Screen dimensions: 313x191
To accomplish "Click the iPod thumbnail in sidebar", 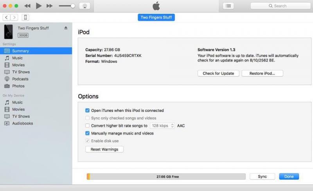I will pyautogui.click(x=8, y=32).
